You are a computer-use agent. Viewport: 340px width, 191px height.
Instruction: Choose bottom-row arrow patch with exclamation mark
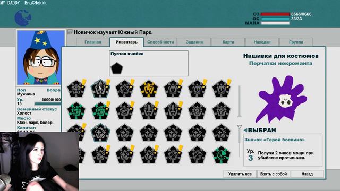(173, 154)
